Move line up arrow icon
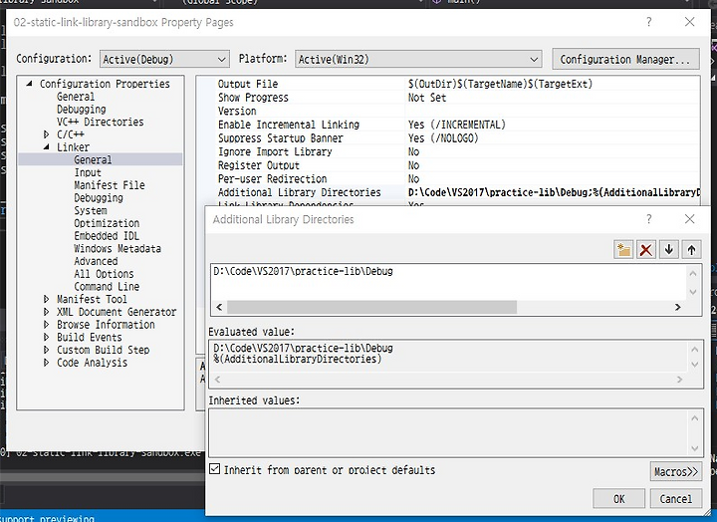The width and height of the screenshot is (717, 522). coord(691,250)
